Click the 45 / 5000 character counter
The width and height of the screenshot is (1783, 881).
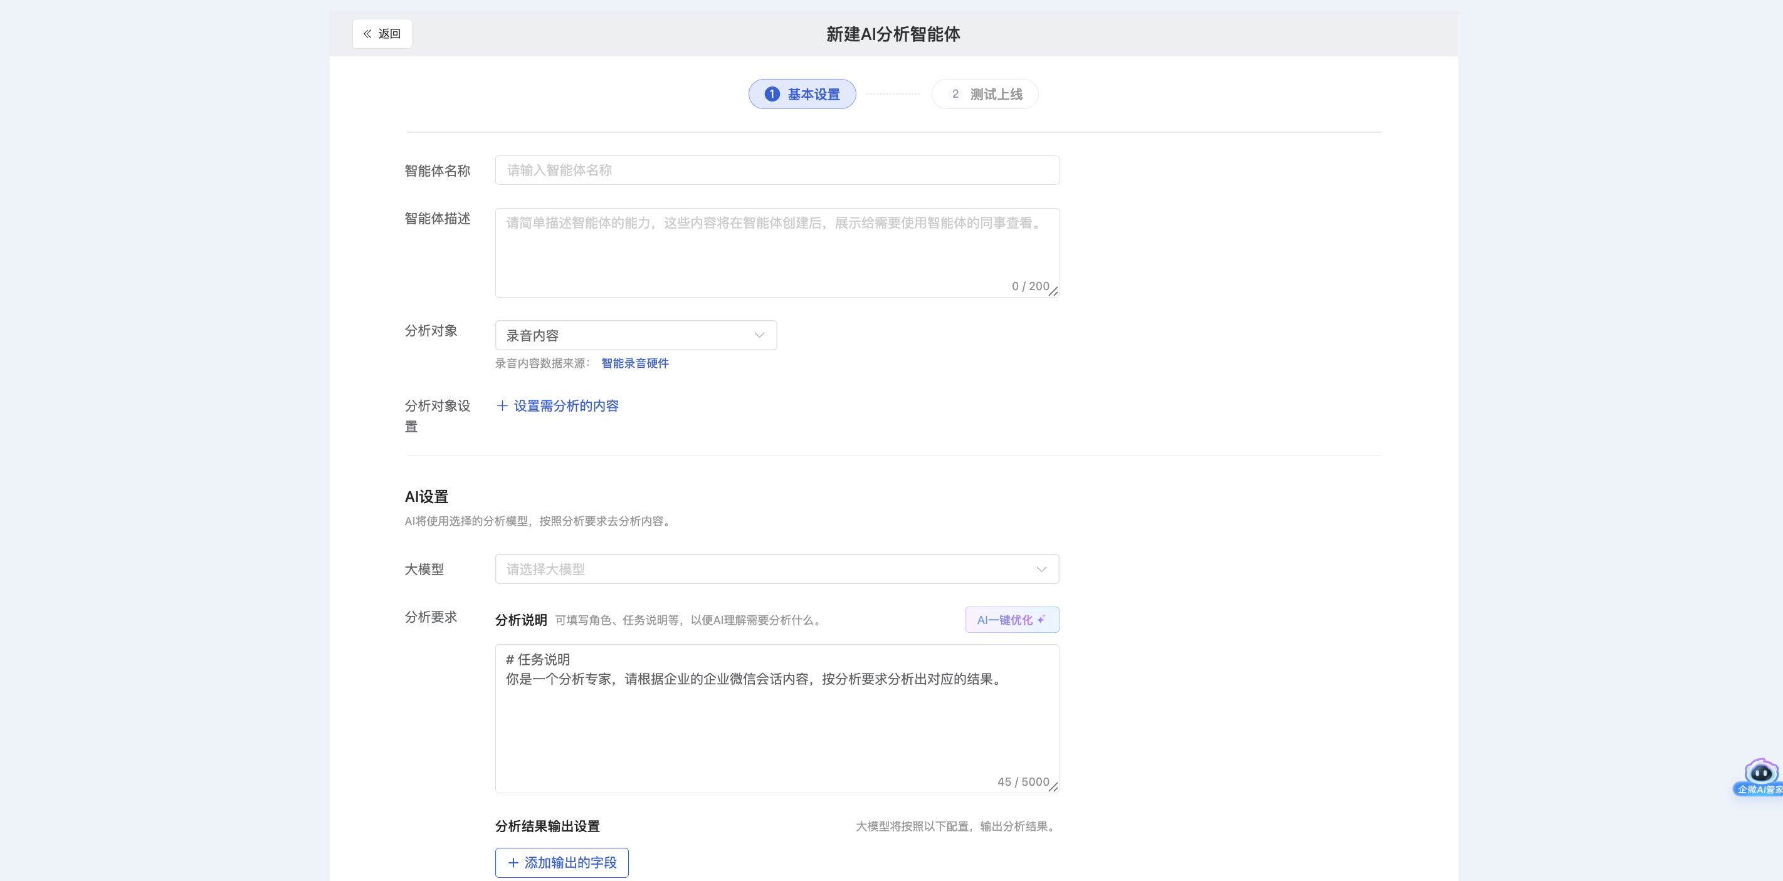pos(1023,781)
